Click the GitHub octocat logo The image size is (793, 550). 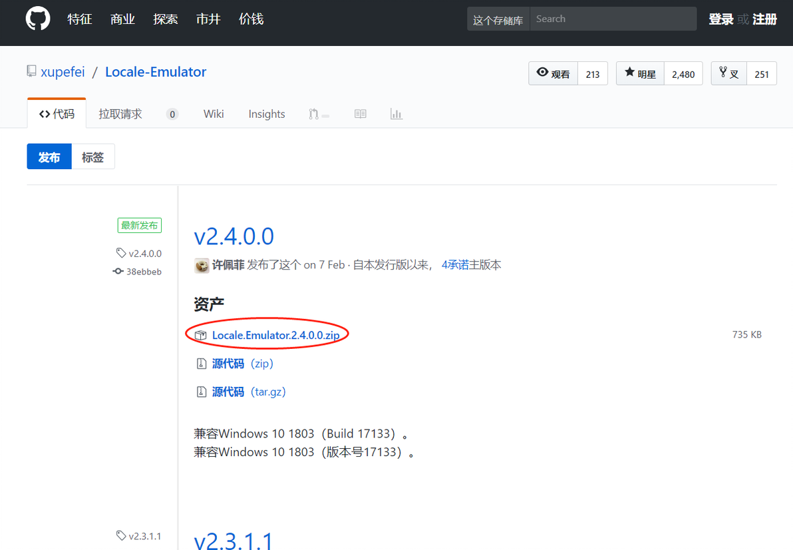coord(38,19)
